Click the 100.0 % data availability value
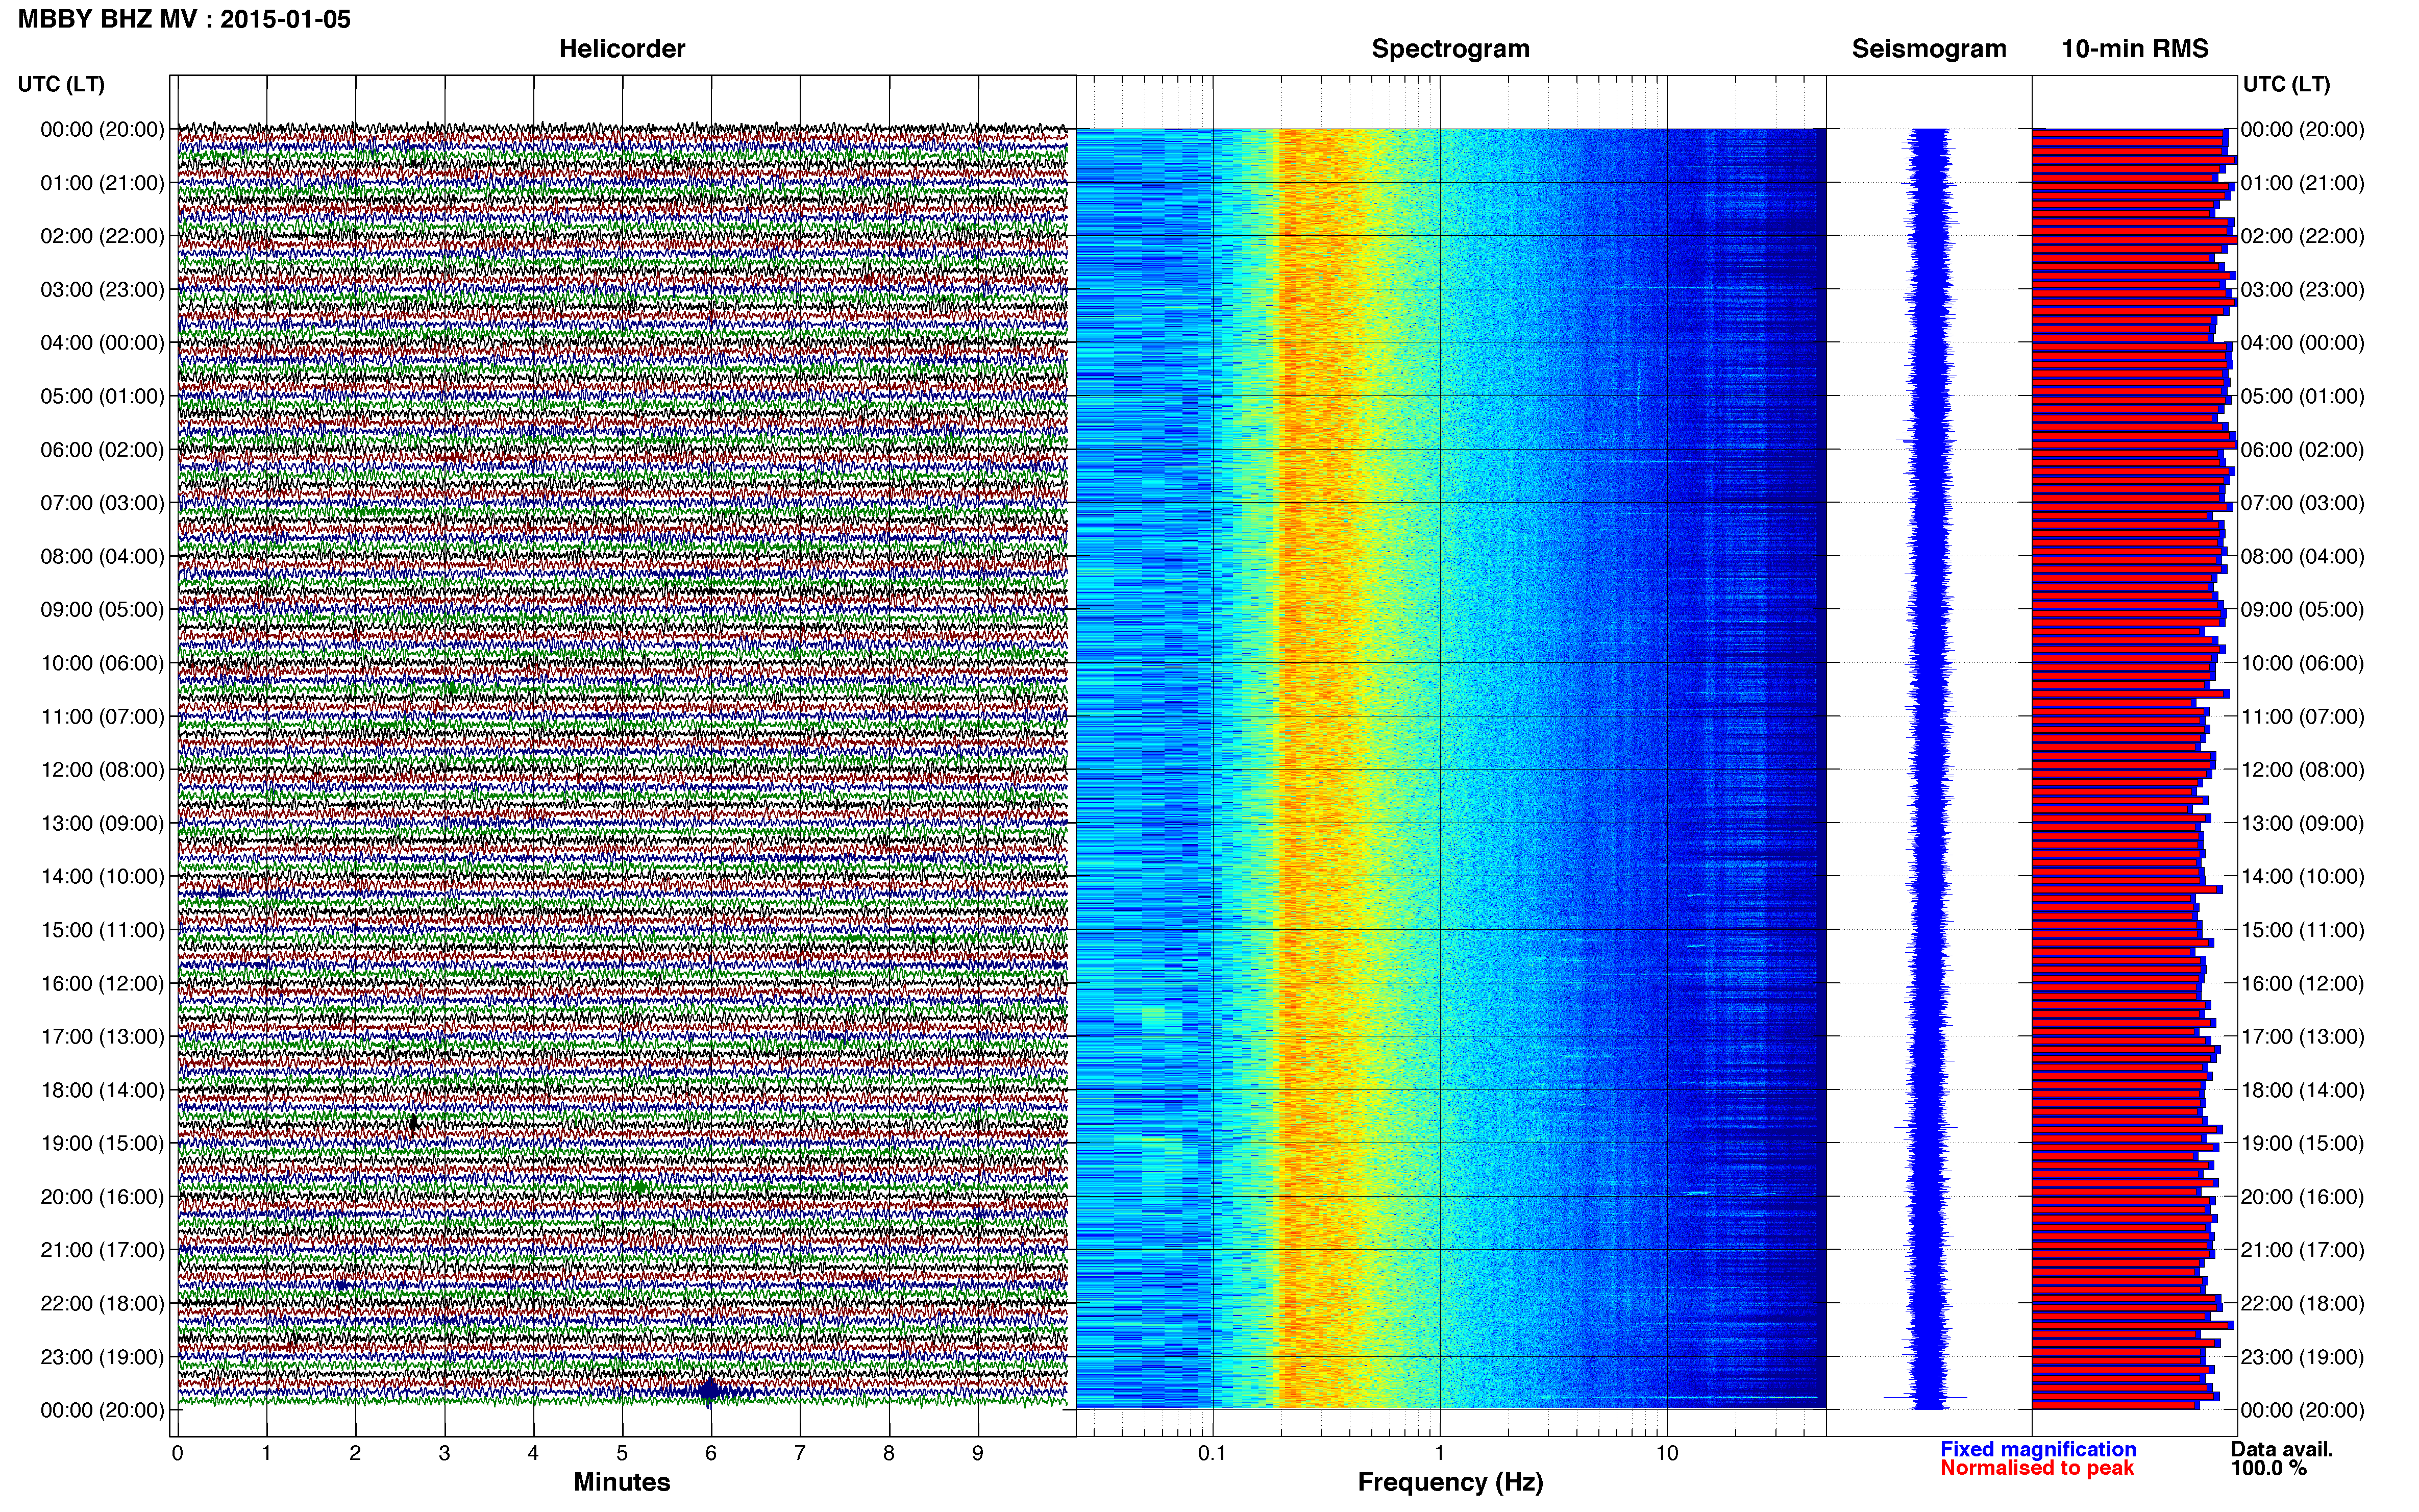The height and width of the screenshot is (1512, 2419). (2269, 1468)
